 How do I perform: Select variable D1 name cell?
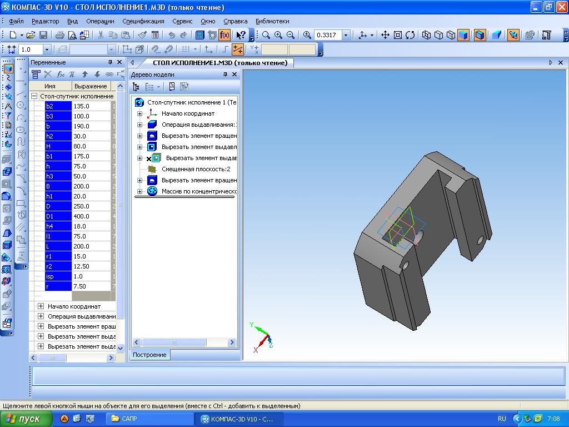pos(58,216)
